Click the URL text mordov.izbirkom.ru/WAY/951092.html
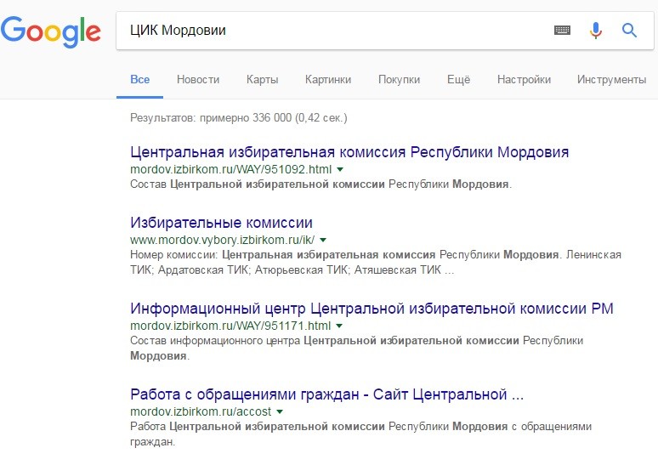658x465 pixels. tap(230, 169)
